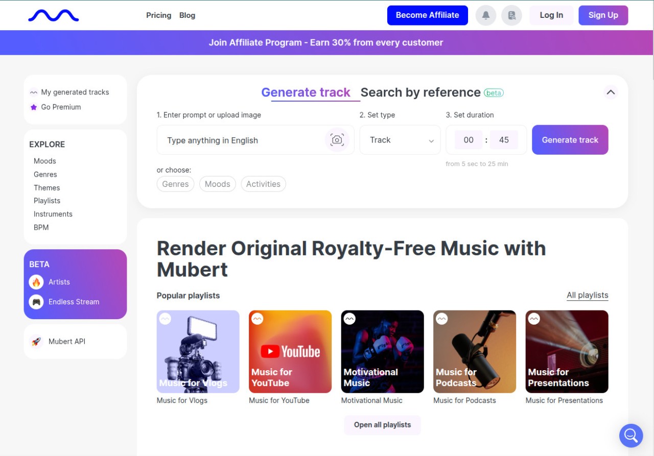Toggle the Moods chip under prompt
Screen dimensions: 654x456
point(218,184)
